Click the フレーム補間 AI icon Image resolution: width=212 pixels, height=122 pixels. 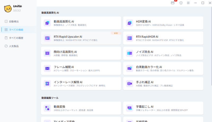pyautogui.click(x=47, y=69)
